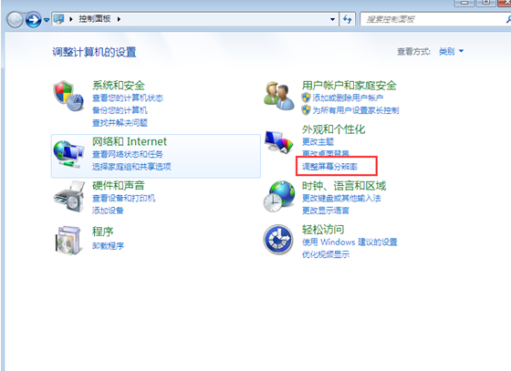Click the refresh button next to address bar

pyautogui.click(x=347, y=19)
